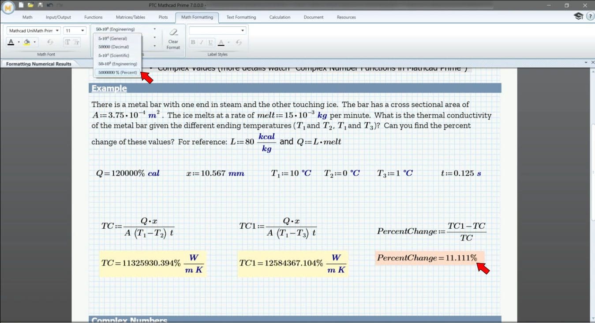Click the T₃:=1 °C definition
The width and height of the screenshot is (595, 323).
pos(395,173)
